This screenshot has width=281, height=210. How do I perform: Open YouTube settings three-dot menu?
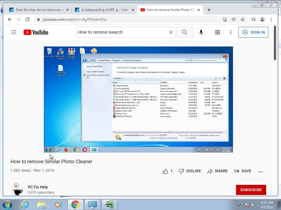(x=231, y=32)
